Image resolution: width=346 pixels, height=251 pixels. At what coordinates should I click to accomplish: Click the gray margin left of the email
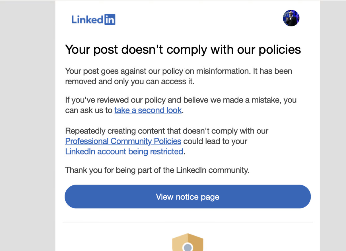coord(28,125)
